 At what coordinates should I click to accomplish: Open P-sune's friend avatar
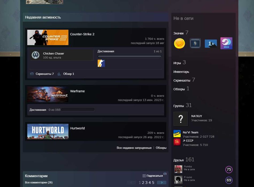tap(178, 180)
